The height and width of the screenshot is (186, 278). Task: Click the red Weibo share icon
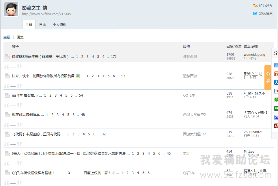276,74
